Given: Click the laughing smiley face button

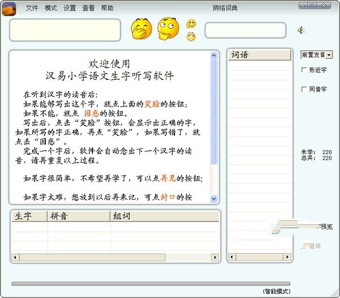Looking at the screenshot, I should pyautogui.click(x=141, y=29).
